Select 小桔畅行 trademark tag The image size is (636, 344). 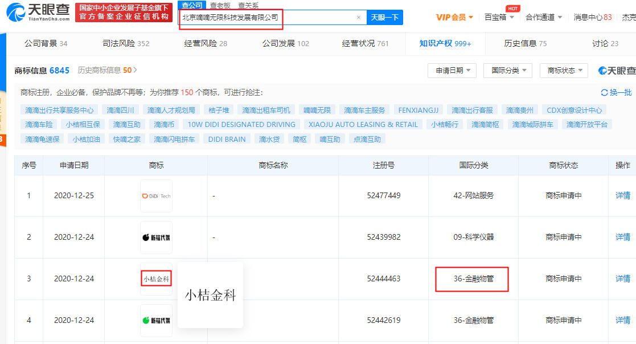click(444, 125)
